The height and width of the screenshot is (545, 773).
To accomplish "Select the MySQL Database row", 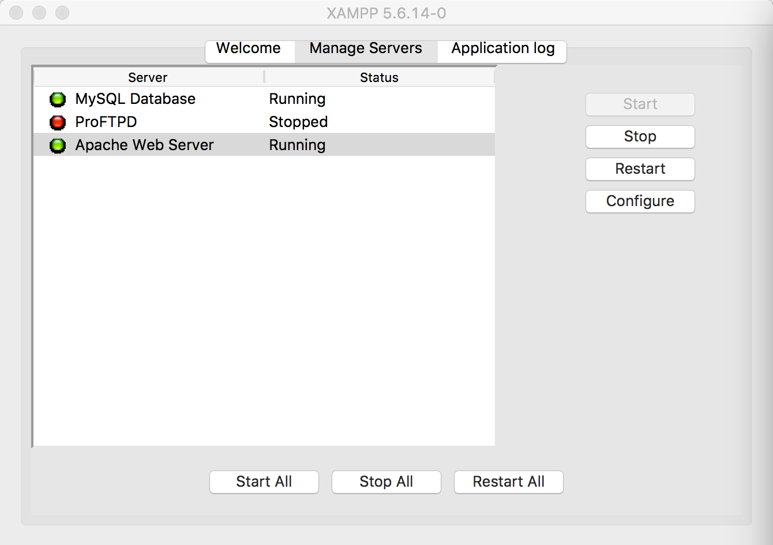I will [x=135, y=99].
